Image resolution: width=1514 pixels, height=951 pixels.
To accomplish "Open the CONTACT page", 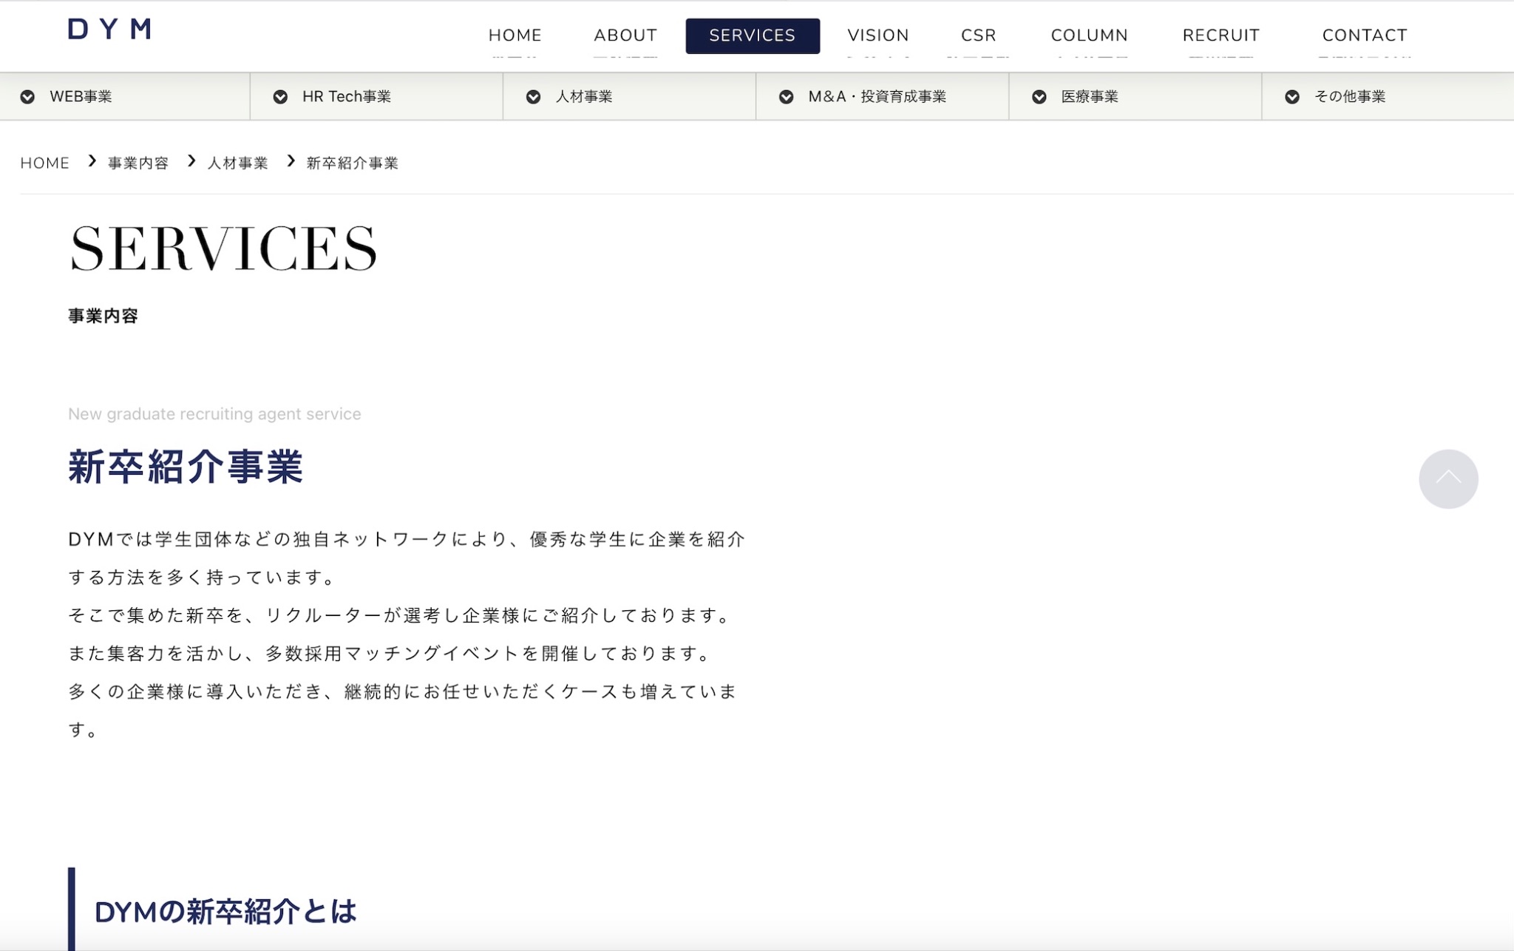I will (x=1365, y=35).
